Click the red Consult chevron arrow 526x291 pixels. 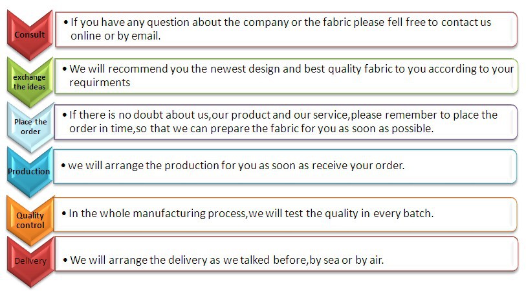pos(30,35)
